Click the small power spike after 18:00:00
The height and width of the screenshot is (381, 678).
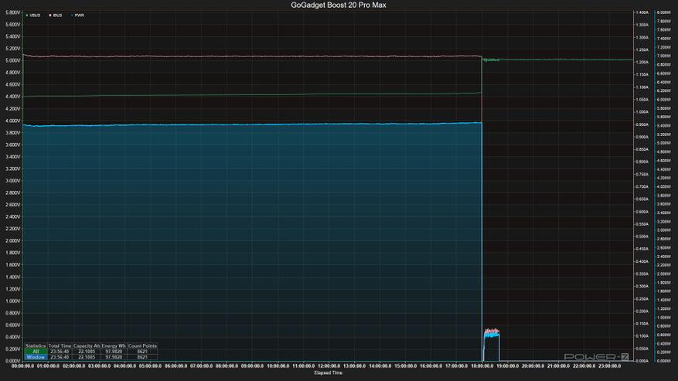(491, 345)
